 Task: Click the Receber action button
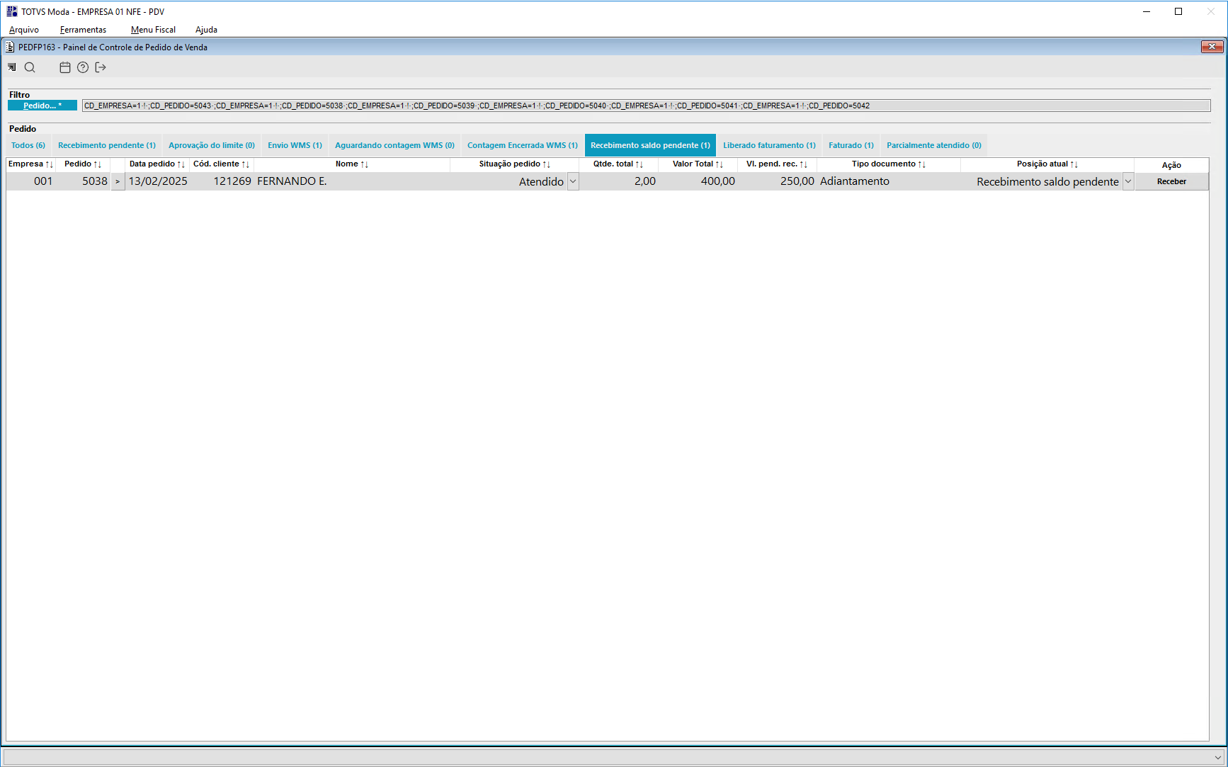(x=1171, y=182)
